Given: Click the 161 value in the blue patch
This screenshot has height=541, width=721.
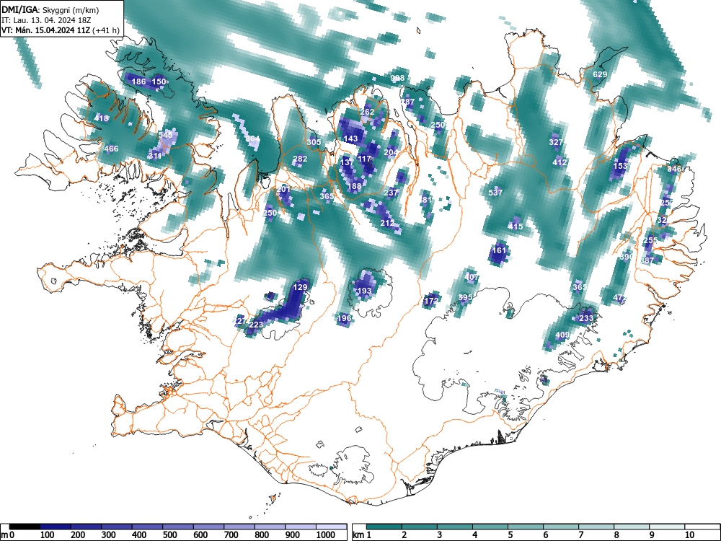Looking at the screenshot, I should [x=499, y=250].
